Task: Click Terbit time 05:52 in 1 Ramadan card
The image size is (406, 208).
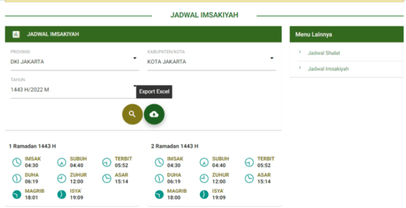Action: (x=122, y=166)
